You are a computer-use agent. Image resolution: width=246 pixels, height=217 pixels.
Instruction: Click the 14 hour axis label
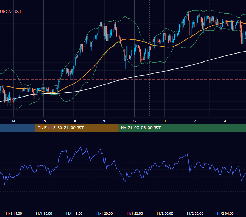tap(13, 121)
